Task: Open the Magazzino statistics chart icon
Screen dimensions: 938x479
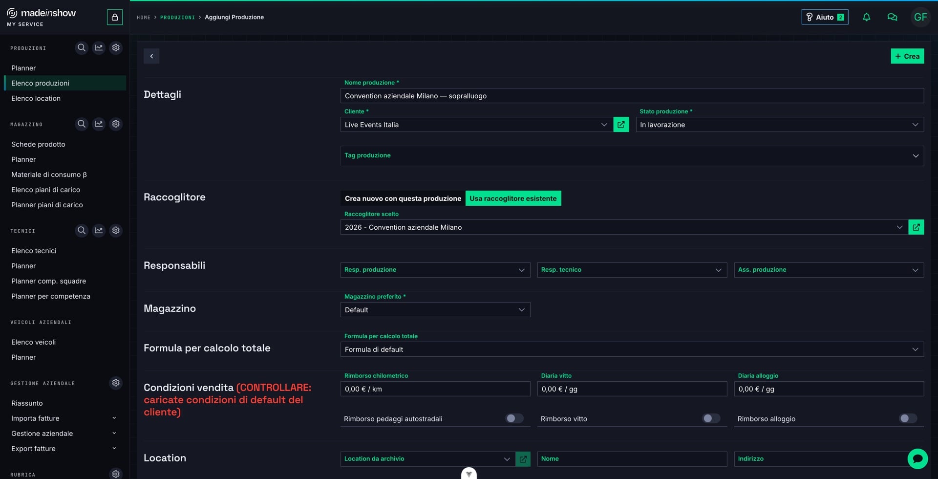Action: [99, 124]
